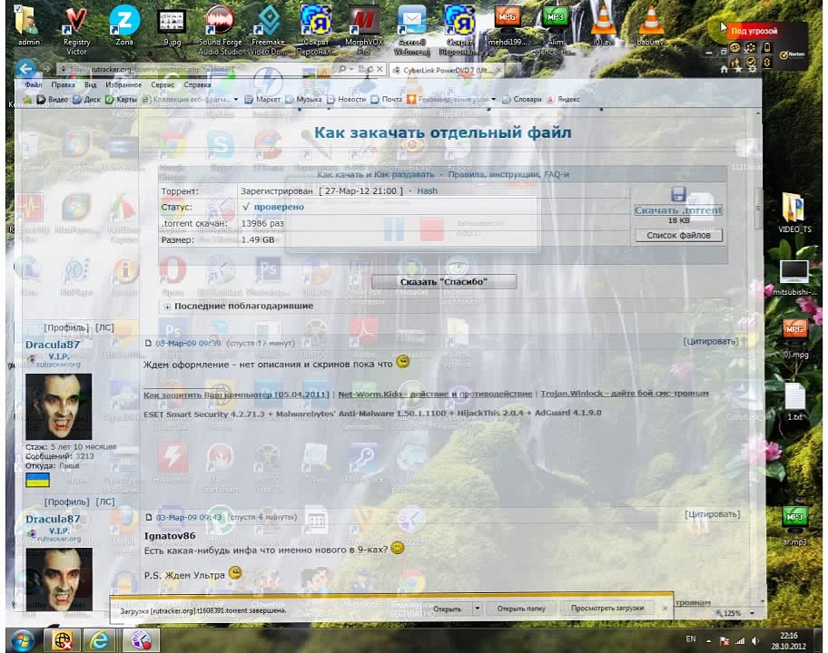Click the volume speaker tray icon
828x653 pixels.
tap(755, 640)
